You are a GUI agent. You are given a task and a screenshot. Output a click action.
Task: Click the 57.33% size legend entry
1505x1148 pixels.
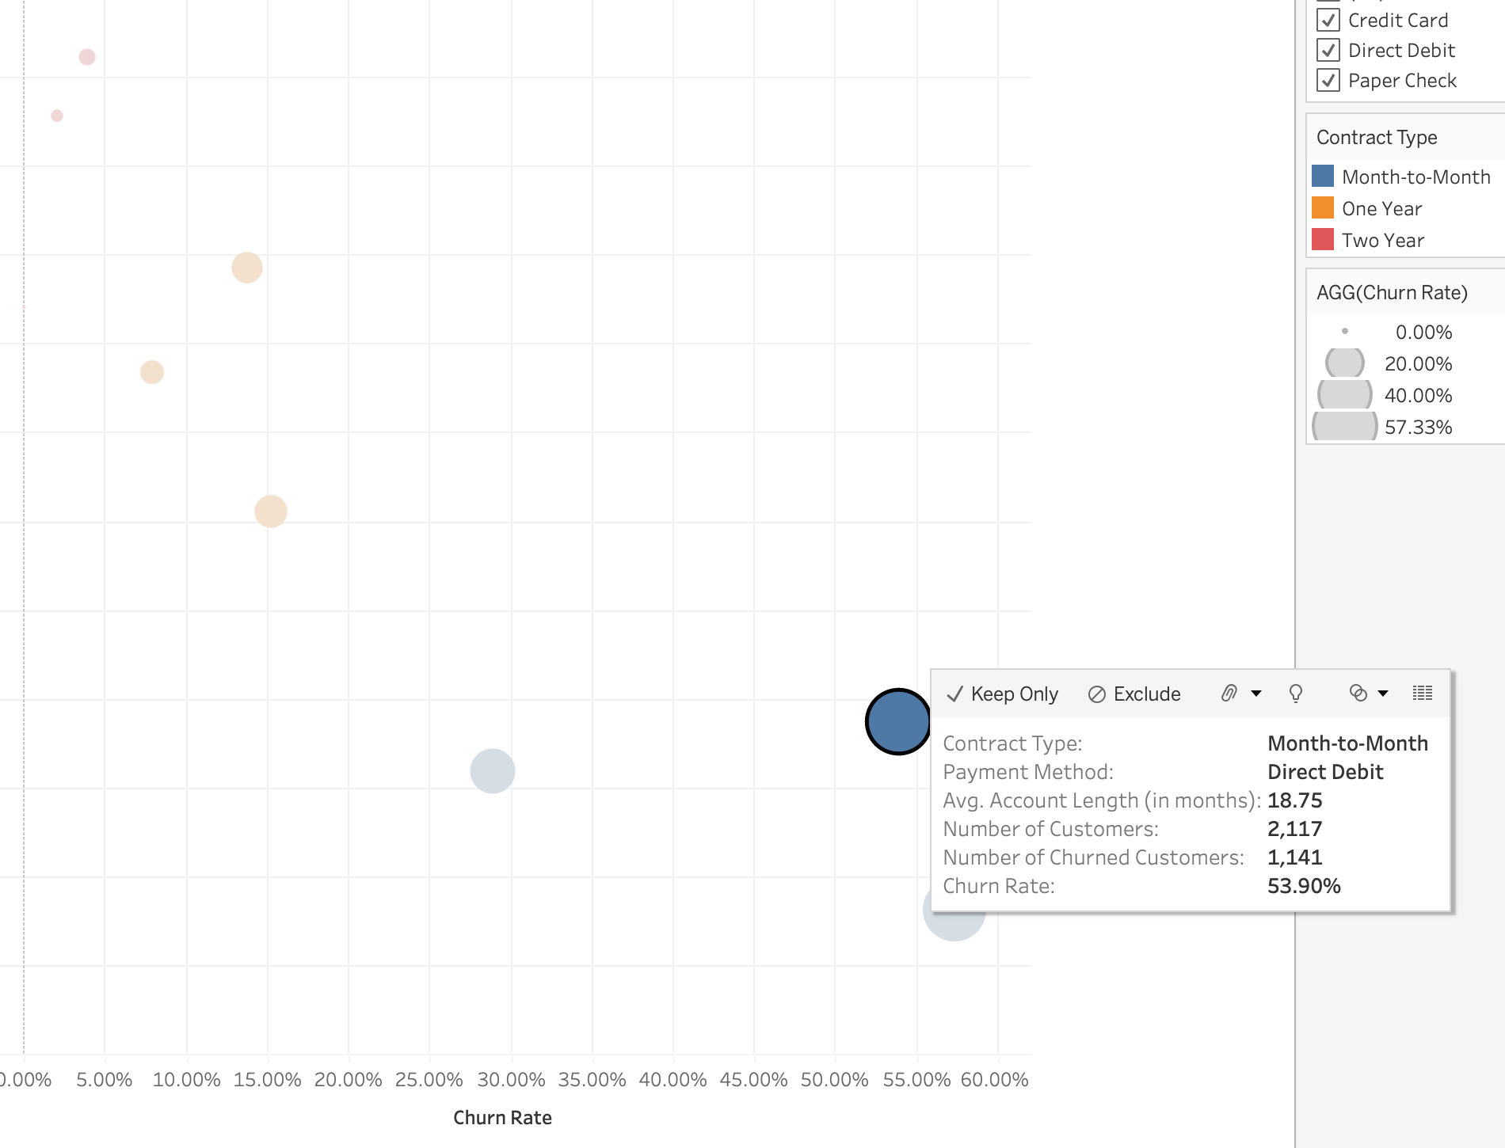[1382, 427]
